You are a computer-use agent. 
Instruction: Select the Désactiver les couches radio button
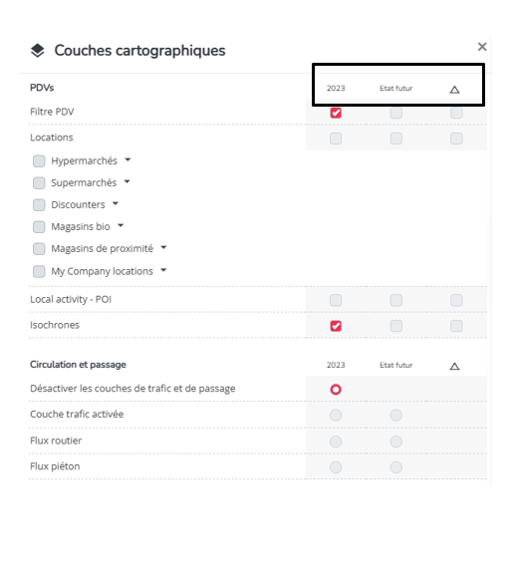[336, 390]
